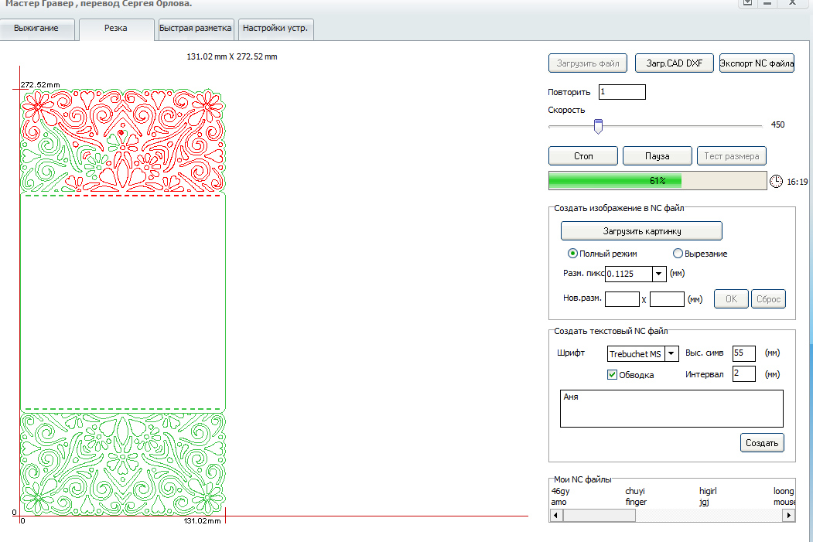Adjust the Скорость speed slider handle
This screenshot has width=813, height=542.
coord(598,126)
